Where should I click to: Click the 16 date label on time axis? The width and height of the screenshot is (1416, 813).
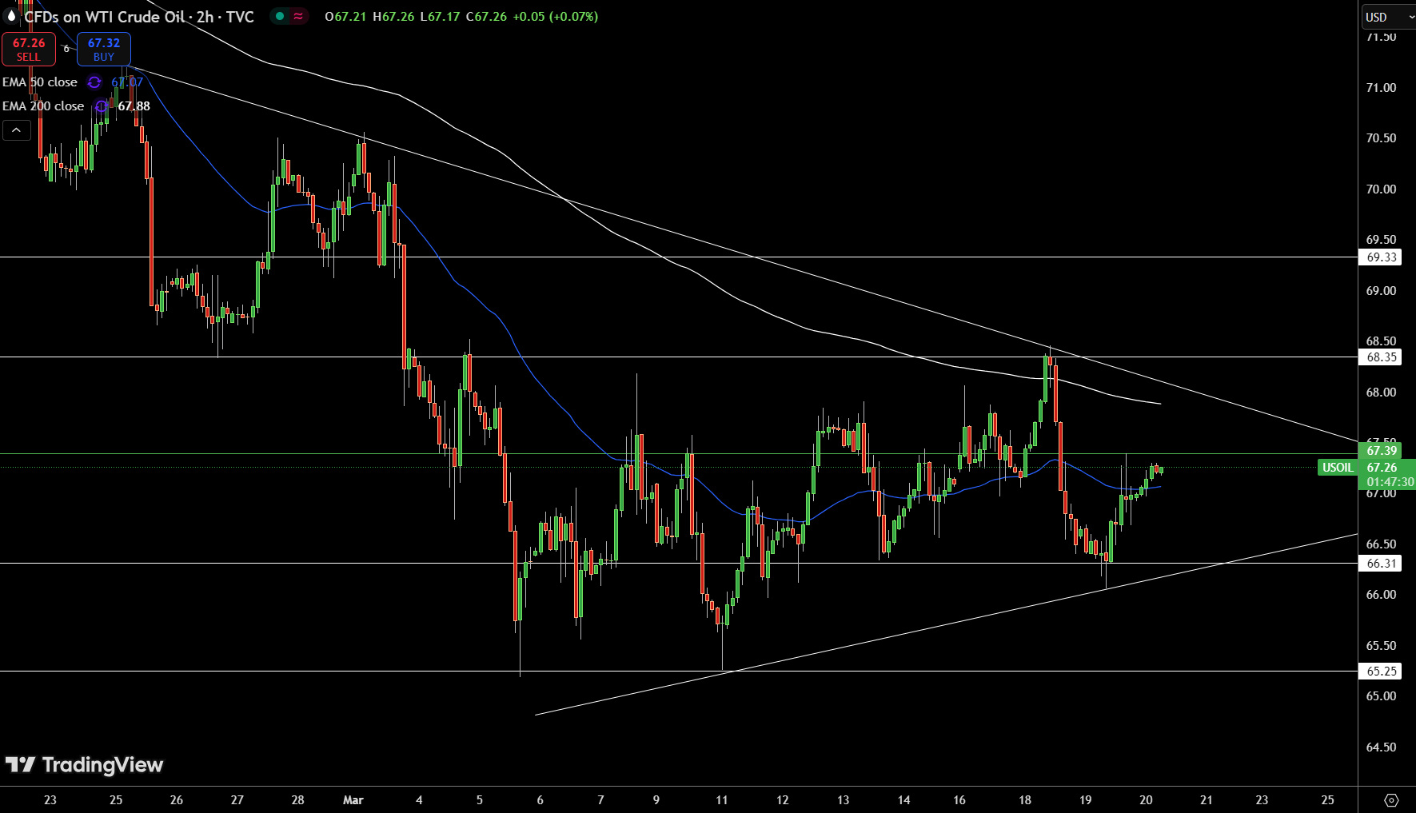(x=959, y=800)
